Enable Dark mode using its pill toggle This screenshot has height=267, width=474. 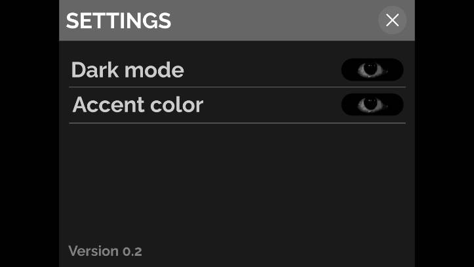click(372, 70)
